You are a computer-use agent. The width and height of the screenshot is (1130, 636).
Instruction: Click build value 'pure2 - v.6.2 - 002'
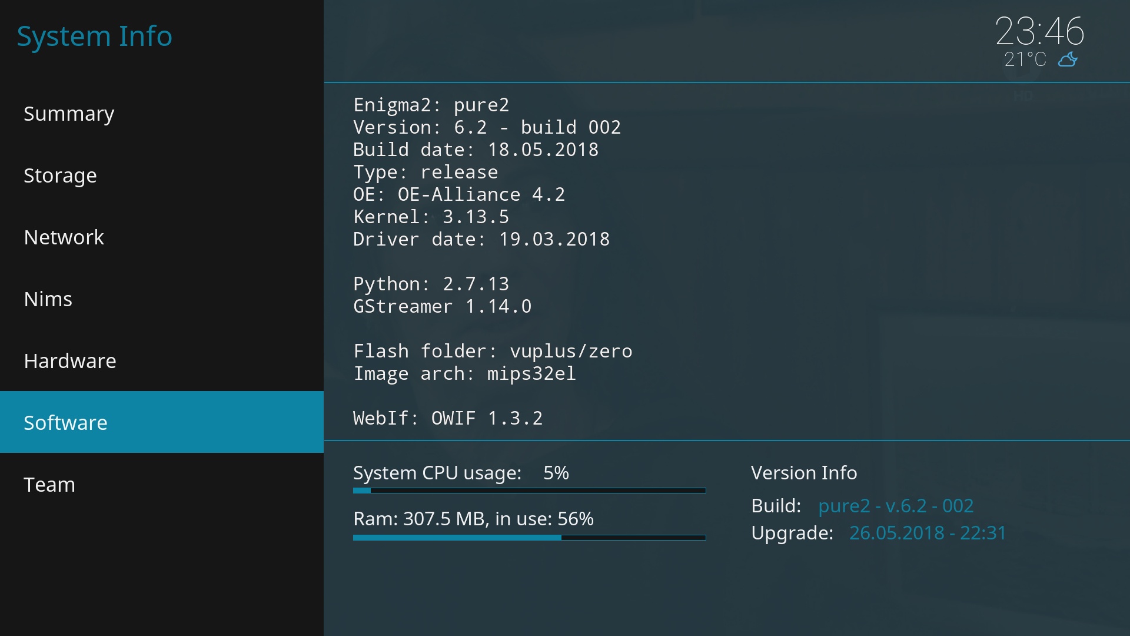[x=896, y=506]
